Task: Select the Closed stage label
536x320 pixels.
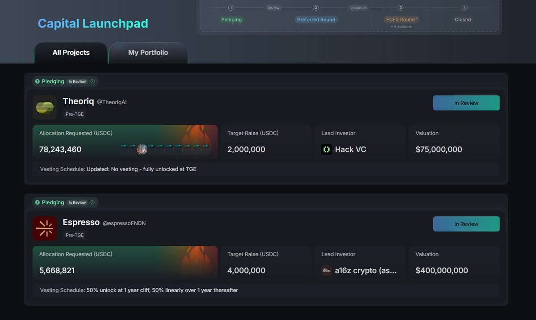Action: (x=463, y=20)
